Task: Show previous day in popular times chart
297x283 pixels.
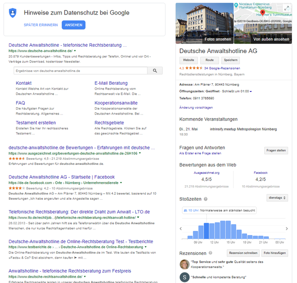Action: pyautogui.click(x=181, y=229)
